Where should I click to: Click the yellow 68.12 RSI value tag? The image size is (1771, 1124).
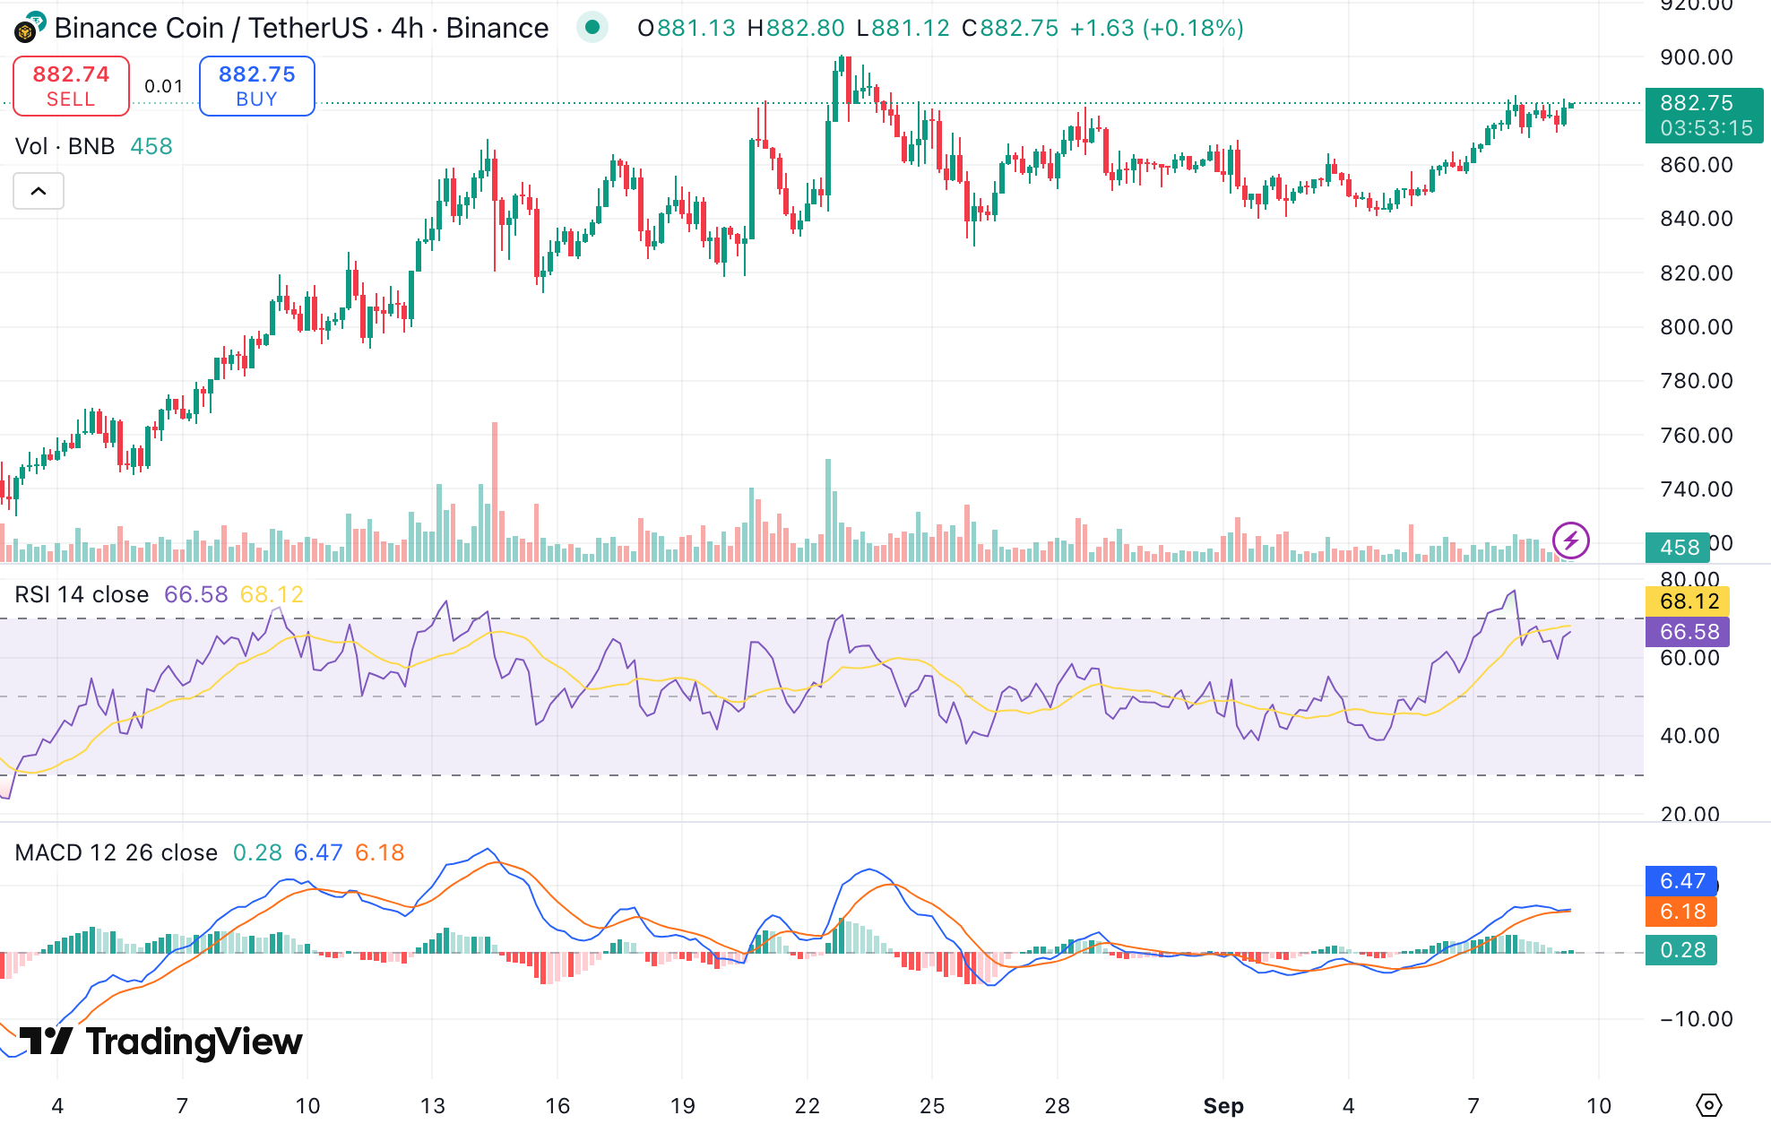pos(1689,601)
